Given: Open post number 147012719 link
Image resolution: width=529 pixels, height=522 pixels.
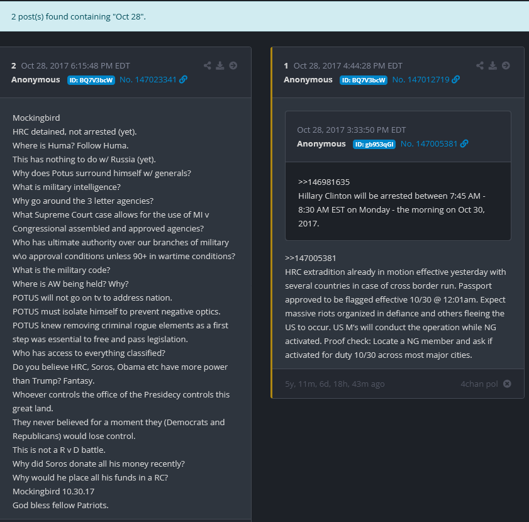Looking at the screenshot, I should point(420,80).
